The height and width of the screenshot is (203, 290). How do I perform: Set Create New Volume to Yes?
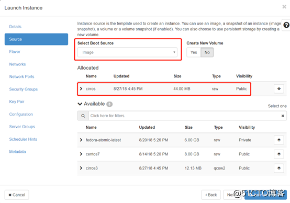click(x=194, y=52)
